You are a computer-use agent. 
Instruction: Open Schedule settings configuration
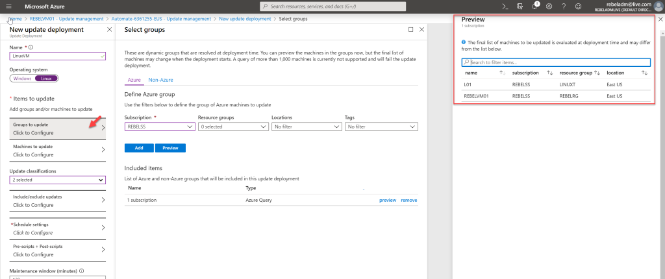point(57,228)
